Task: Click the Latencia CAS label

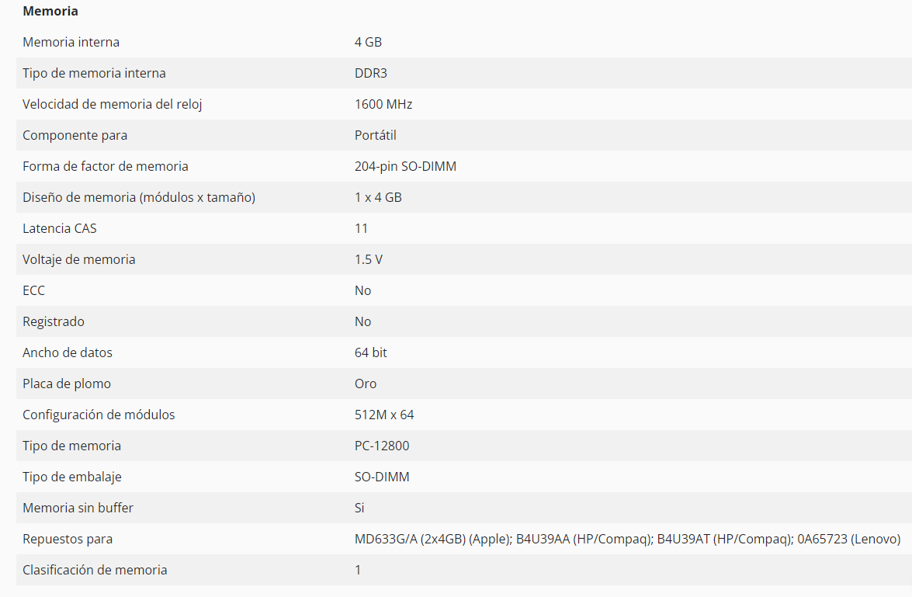Action: [60, 228]
